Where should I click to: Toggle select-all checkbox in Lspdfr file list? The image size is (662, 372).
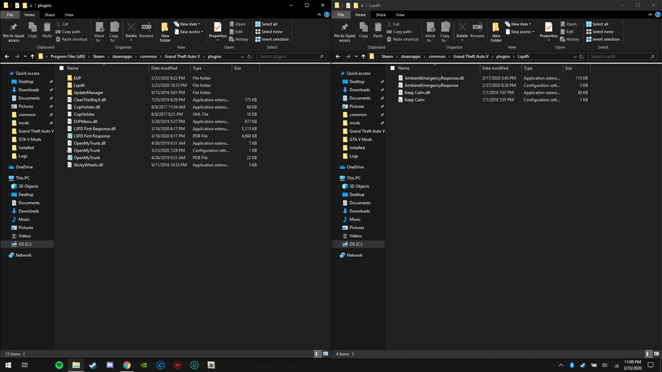[x=393, y=68]
